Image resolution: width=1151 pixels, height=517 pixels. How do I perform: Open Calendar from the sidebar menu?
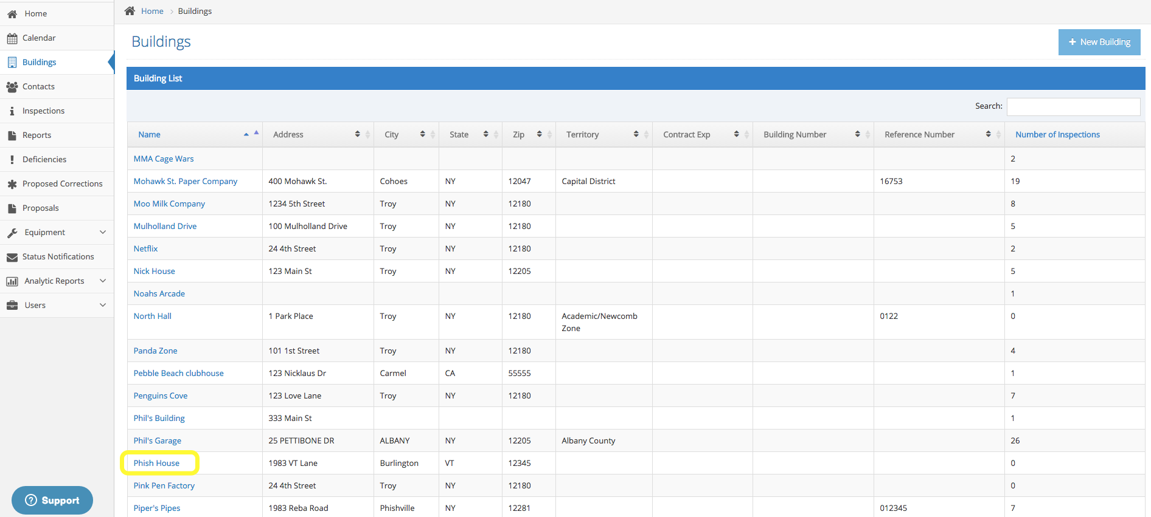(57, 38)
